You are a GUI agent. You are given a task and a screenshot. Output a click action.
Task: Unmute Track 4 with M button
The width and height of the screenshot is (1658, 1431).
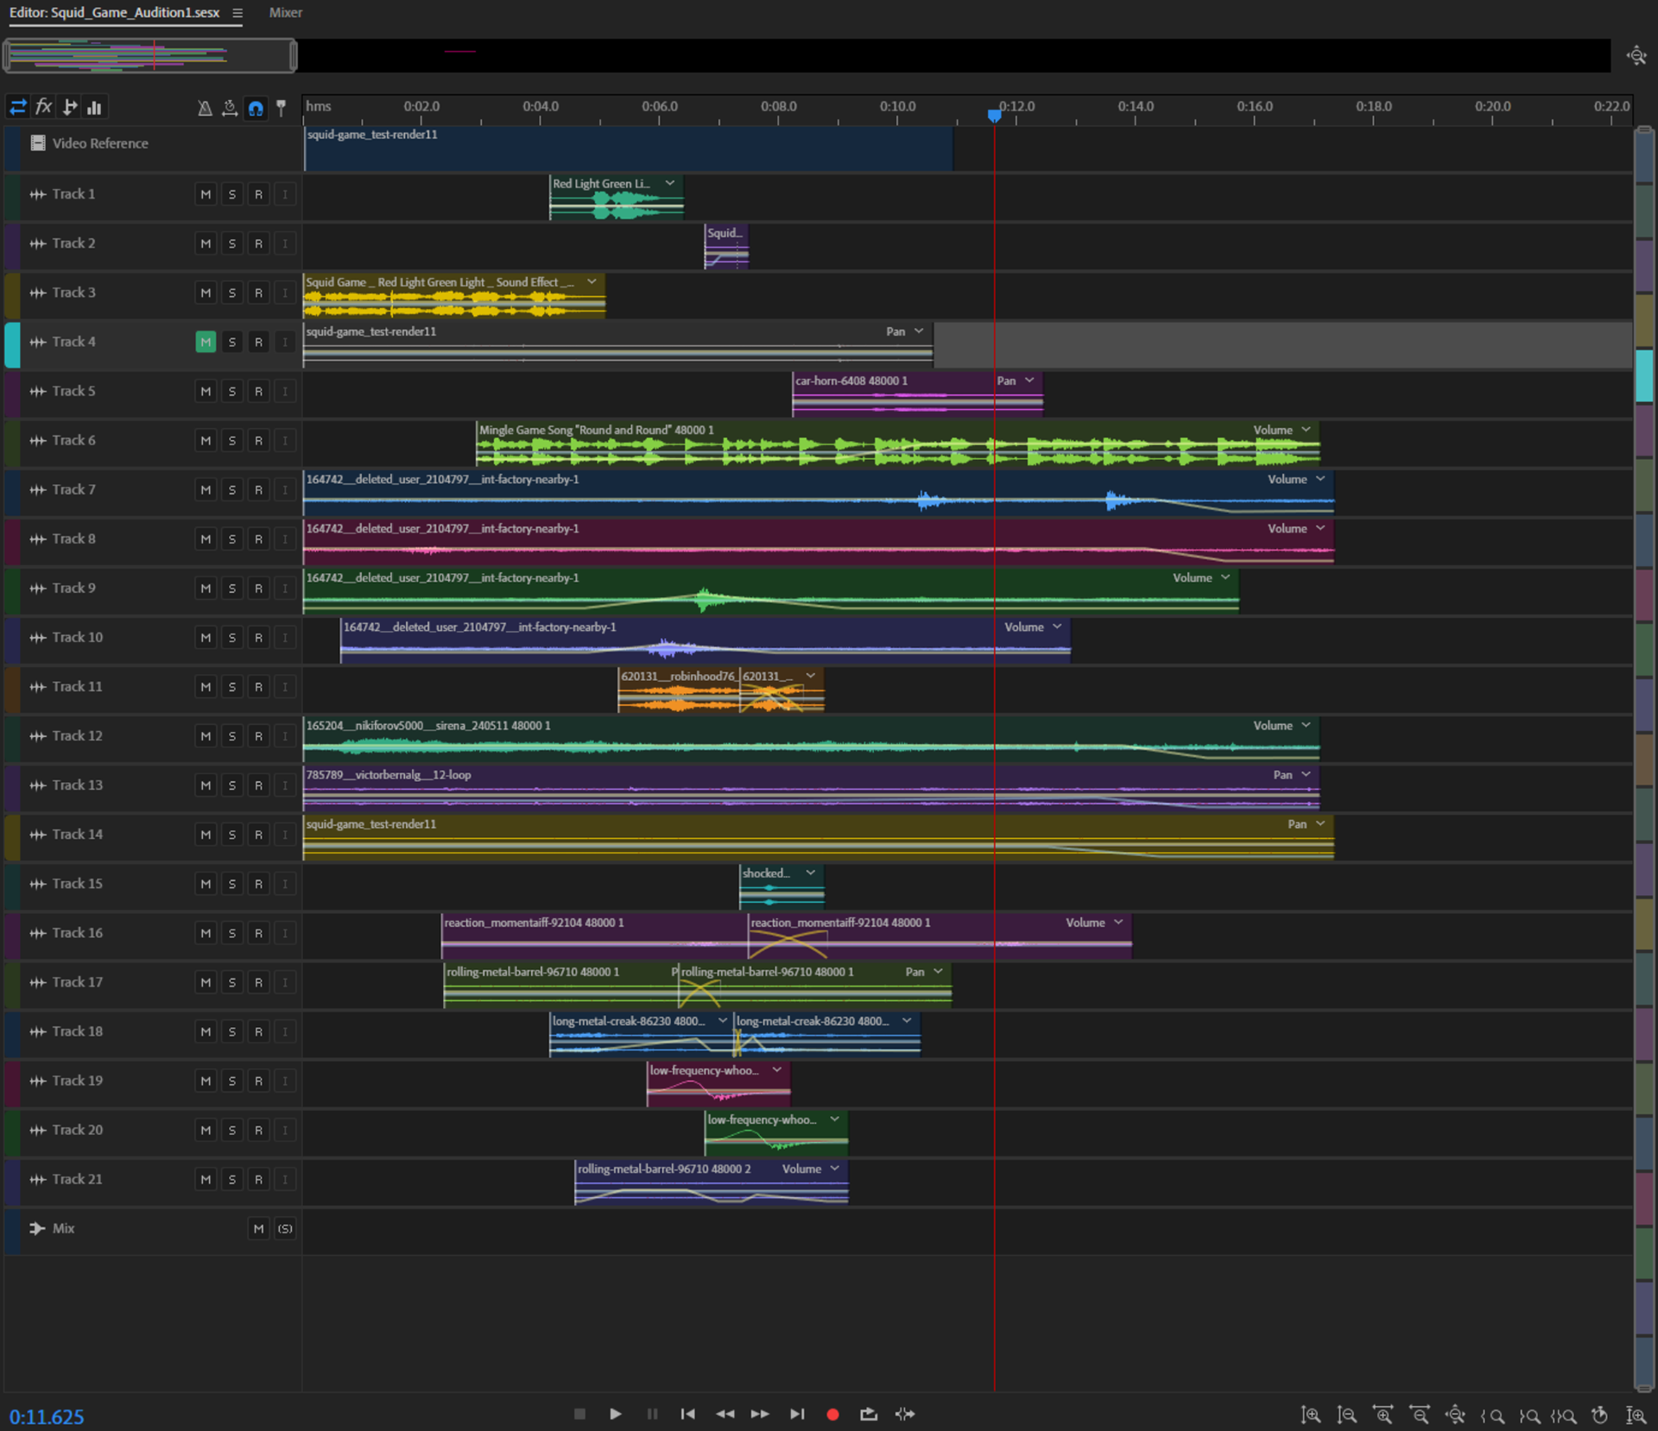coord(206,342)
